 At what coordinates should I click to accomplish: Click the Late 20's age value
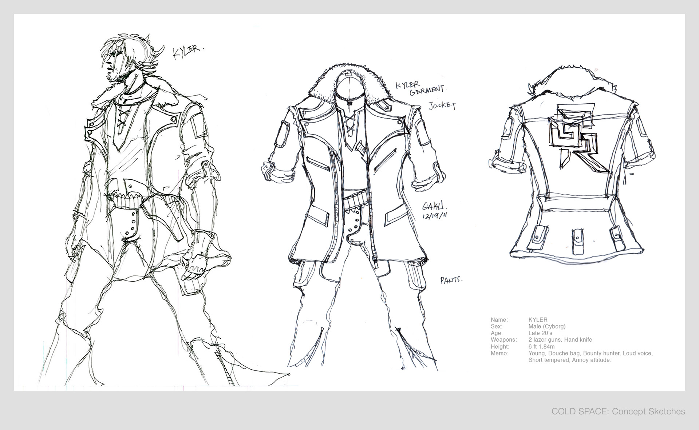pos(540,333)
